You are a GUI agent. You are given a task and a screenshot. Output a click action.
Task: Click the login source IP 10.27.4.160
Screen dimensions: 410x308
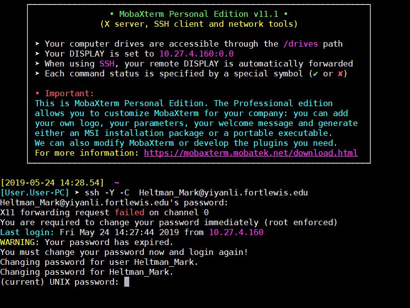coord(236,232)
